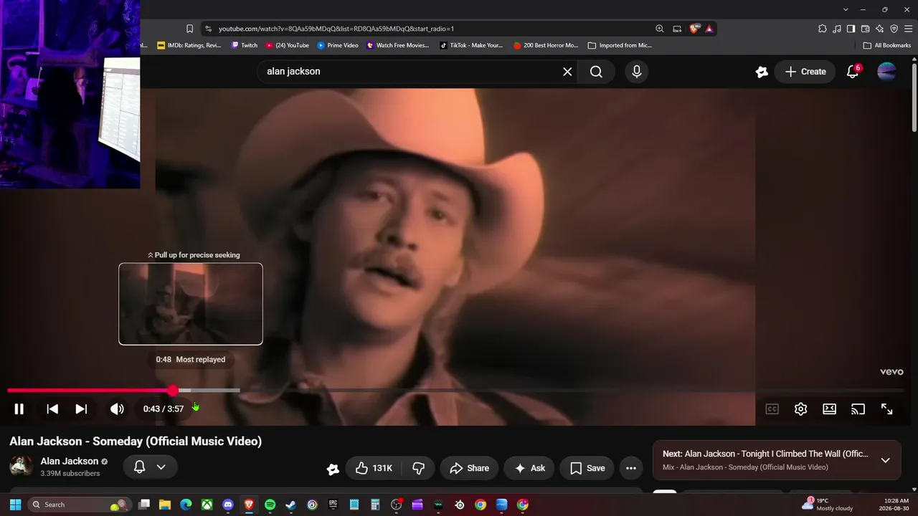Open the video player settings gear
Screen dimensions: 918x516
point(801,409)
